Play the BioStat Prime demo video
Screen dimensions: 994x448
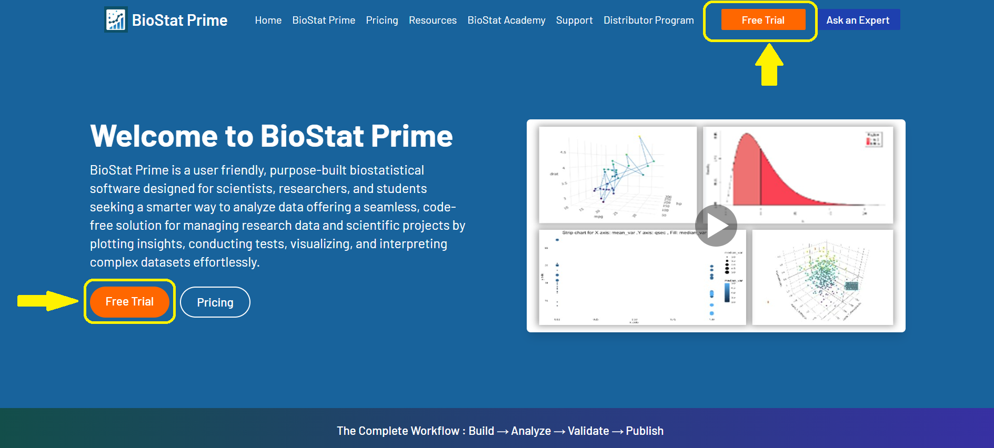point(716,226)
